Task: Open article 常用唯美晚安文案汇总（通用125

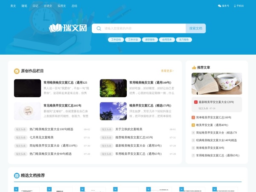Action: (65, 83)
